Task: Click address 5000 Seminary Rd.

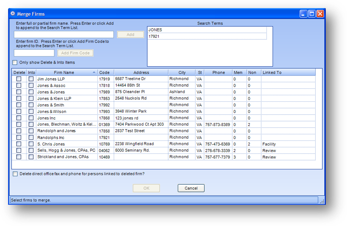Action: pos(133,150)
